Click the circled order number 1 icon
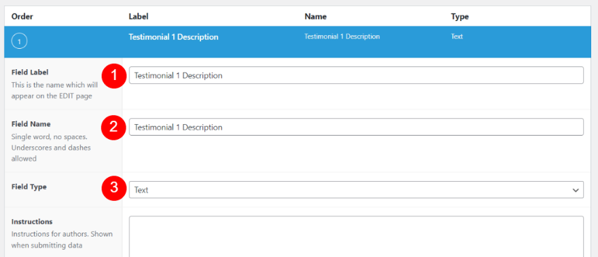The width and height of the screenshot is (598, 257). point(20,41)
